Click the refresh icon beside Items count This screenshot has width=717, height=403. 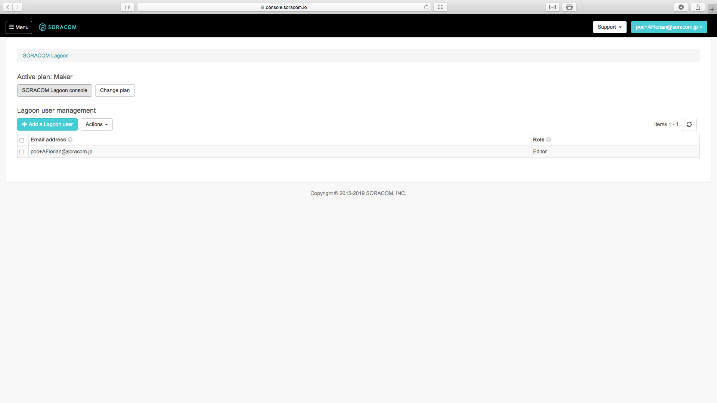pos(689,125)
